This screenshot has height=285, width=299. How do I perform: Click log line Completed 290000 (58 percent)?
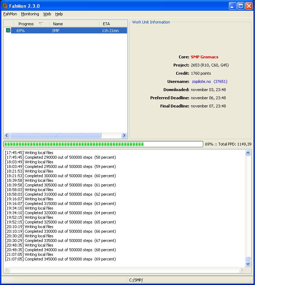click(x=61, y=158)
